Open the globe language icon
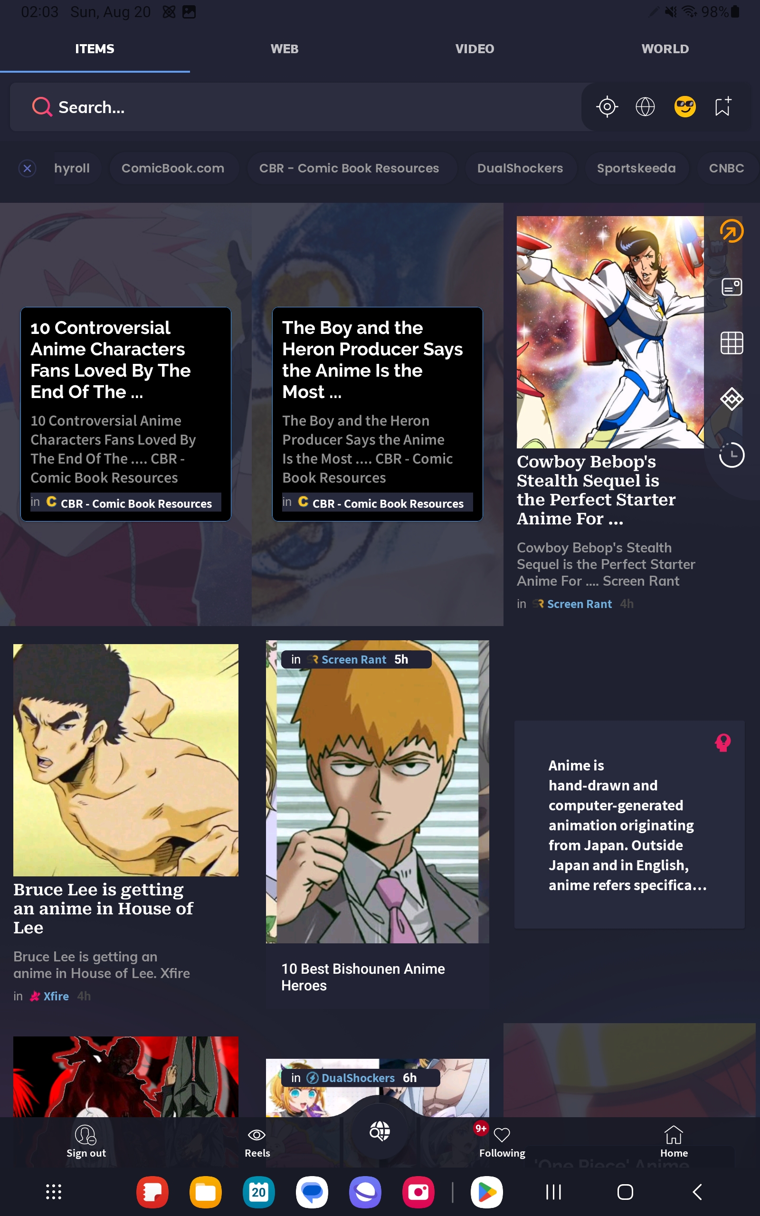 pyautogui.click(x=645, y=107)
